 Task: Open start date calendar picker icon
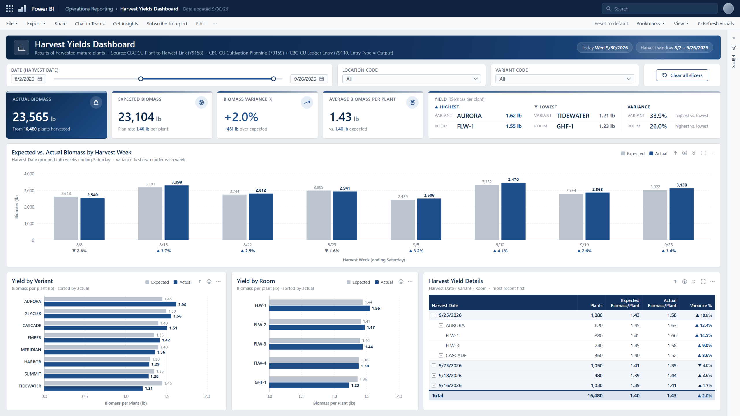pos(40,79)
